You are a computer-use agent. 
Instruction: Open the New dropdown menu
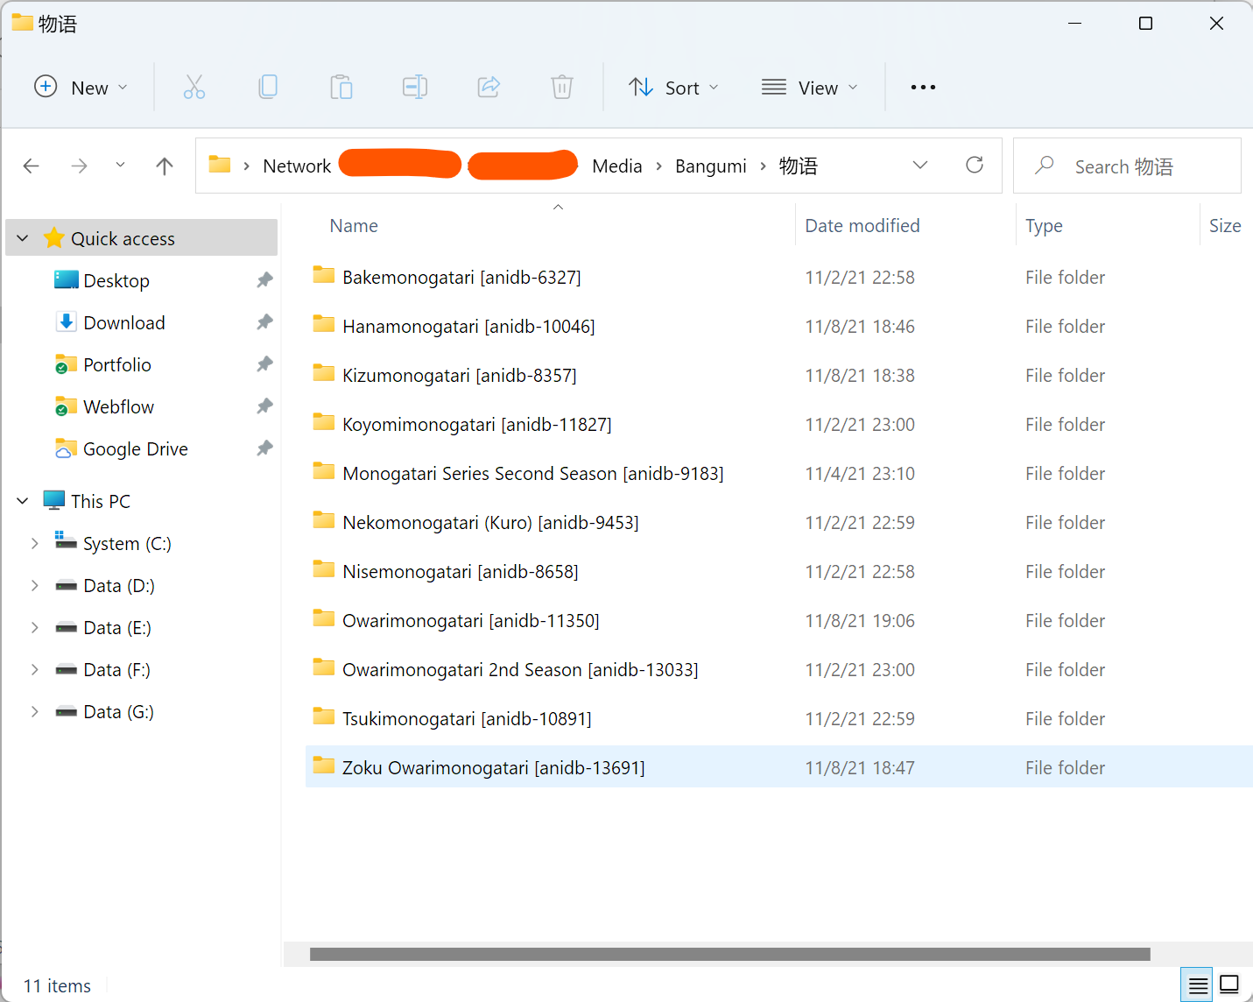click(81, 87)
